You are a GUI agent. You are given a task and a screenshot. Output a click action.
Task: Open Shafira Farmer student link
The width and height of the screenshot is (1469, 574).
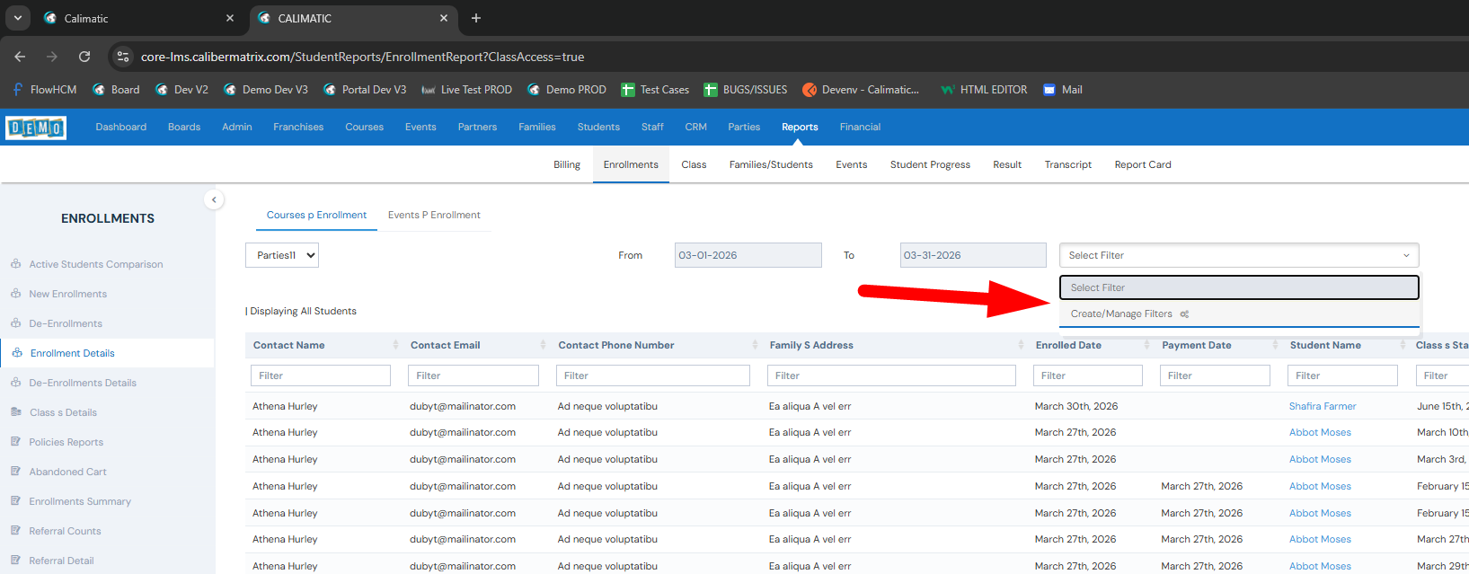click(1323, 406)
